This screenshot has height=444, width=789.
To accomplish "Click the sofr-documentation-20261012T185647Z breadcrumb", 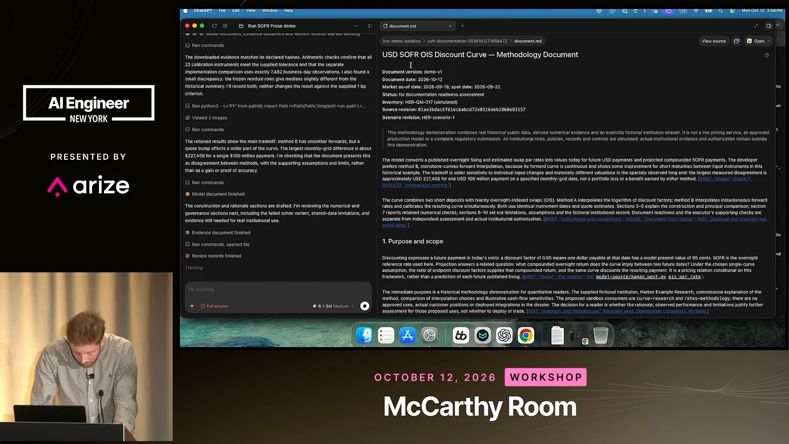I will pyautogui.click(x=467, y=41).
